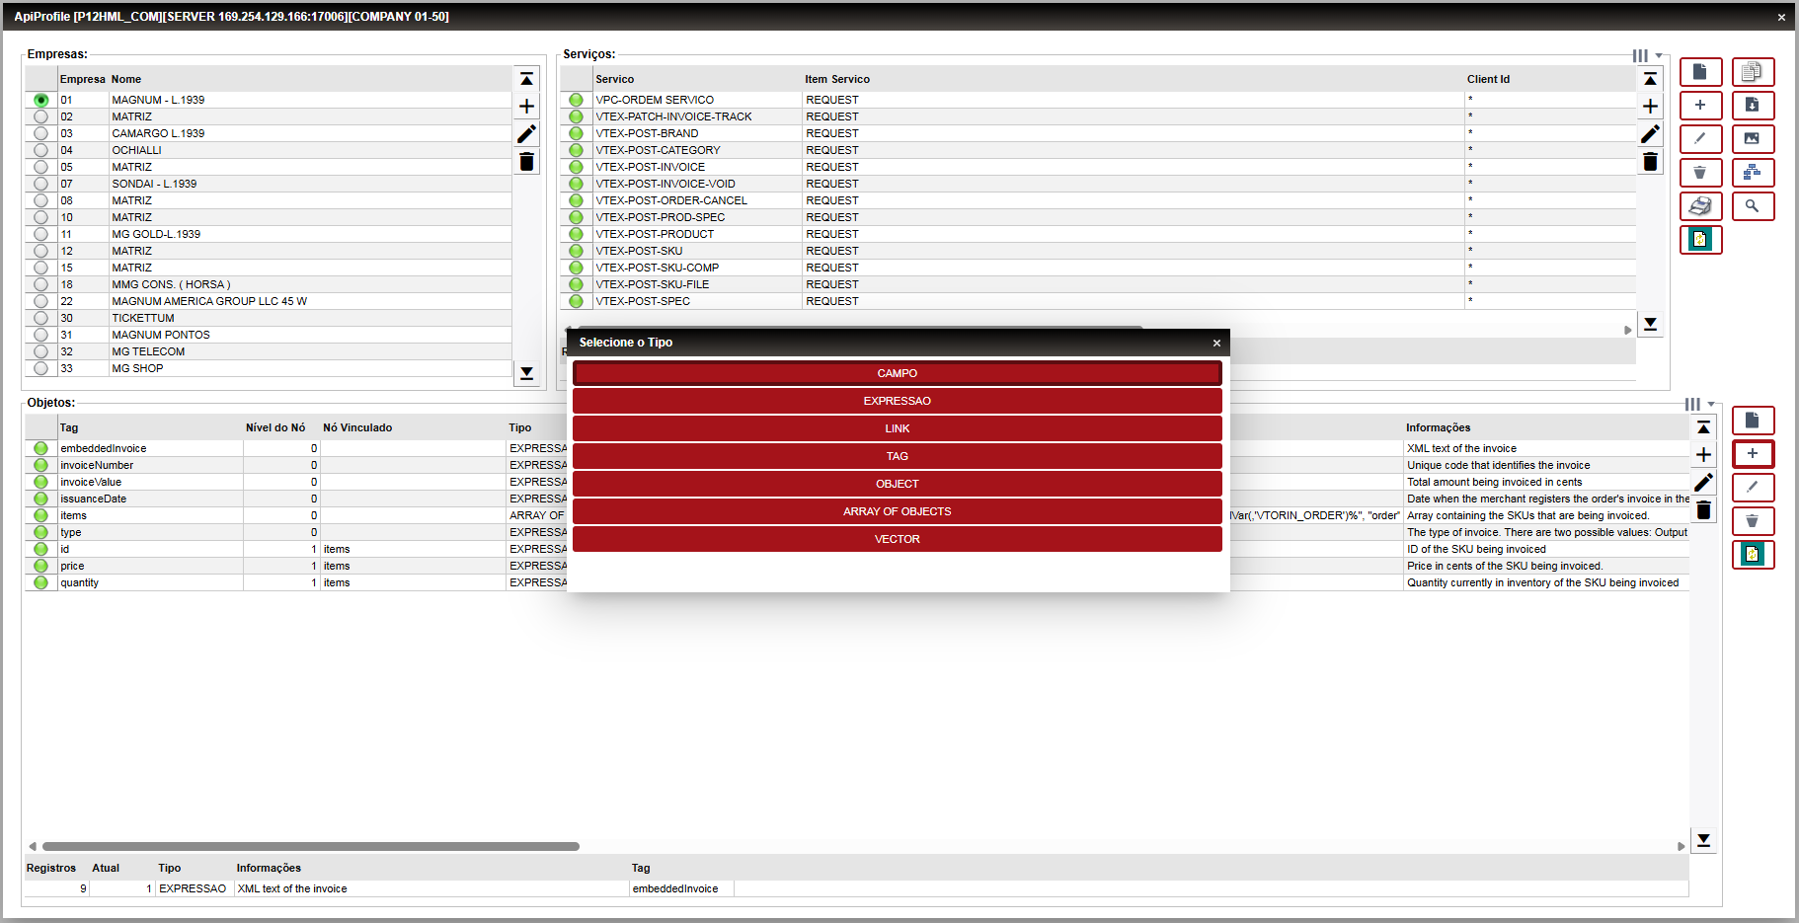The image size is (1799, 923).
Task: Click the red-bordered trash button in Objetos toolbar
Action: [1753, 521]
